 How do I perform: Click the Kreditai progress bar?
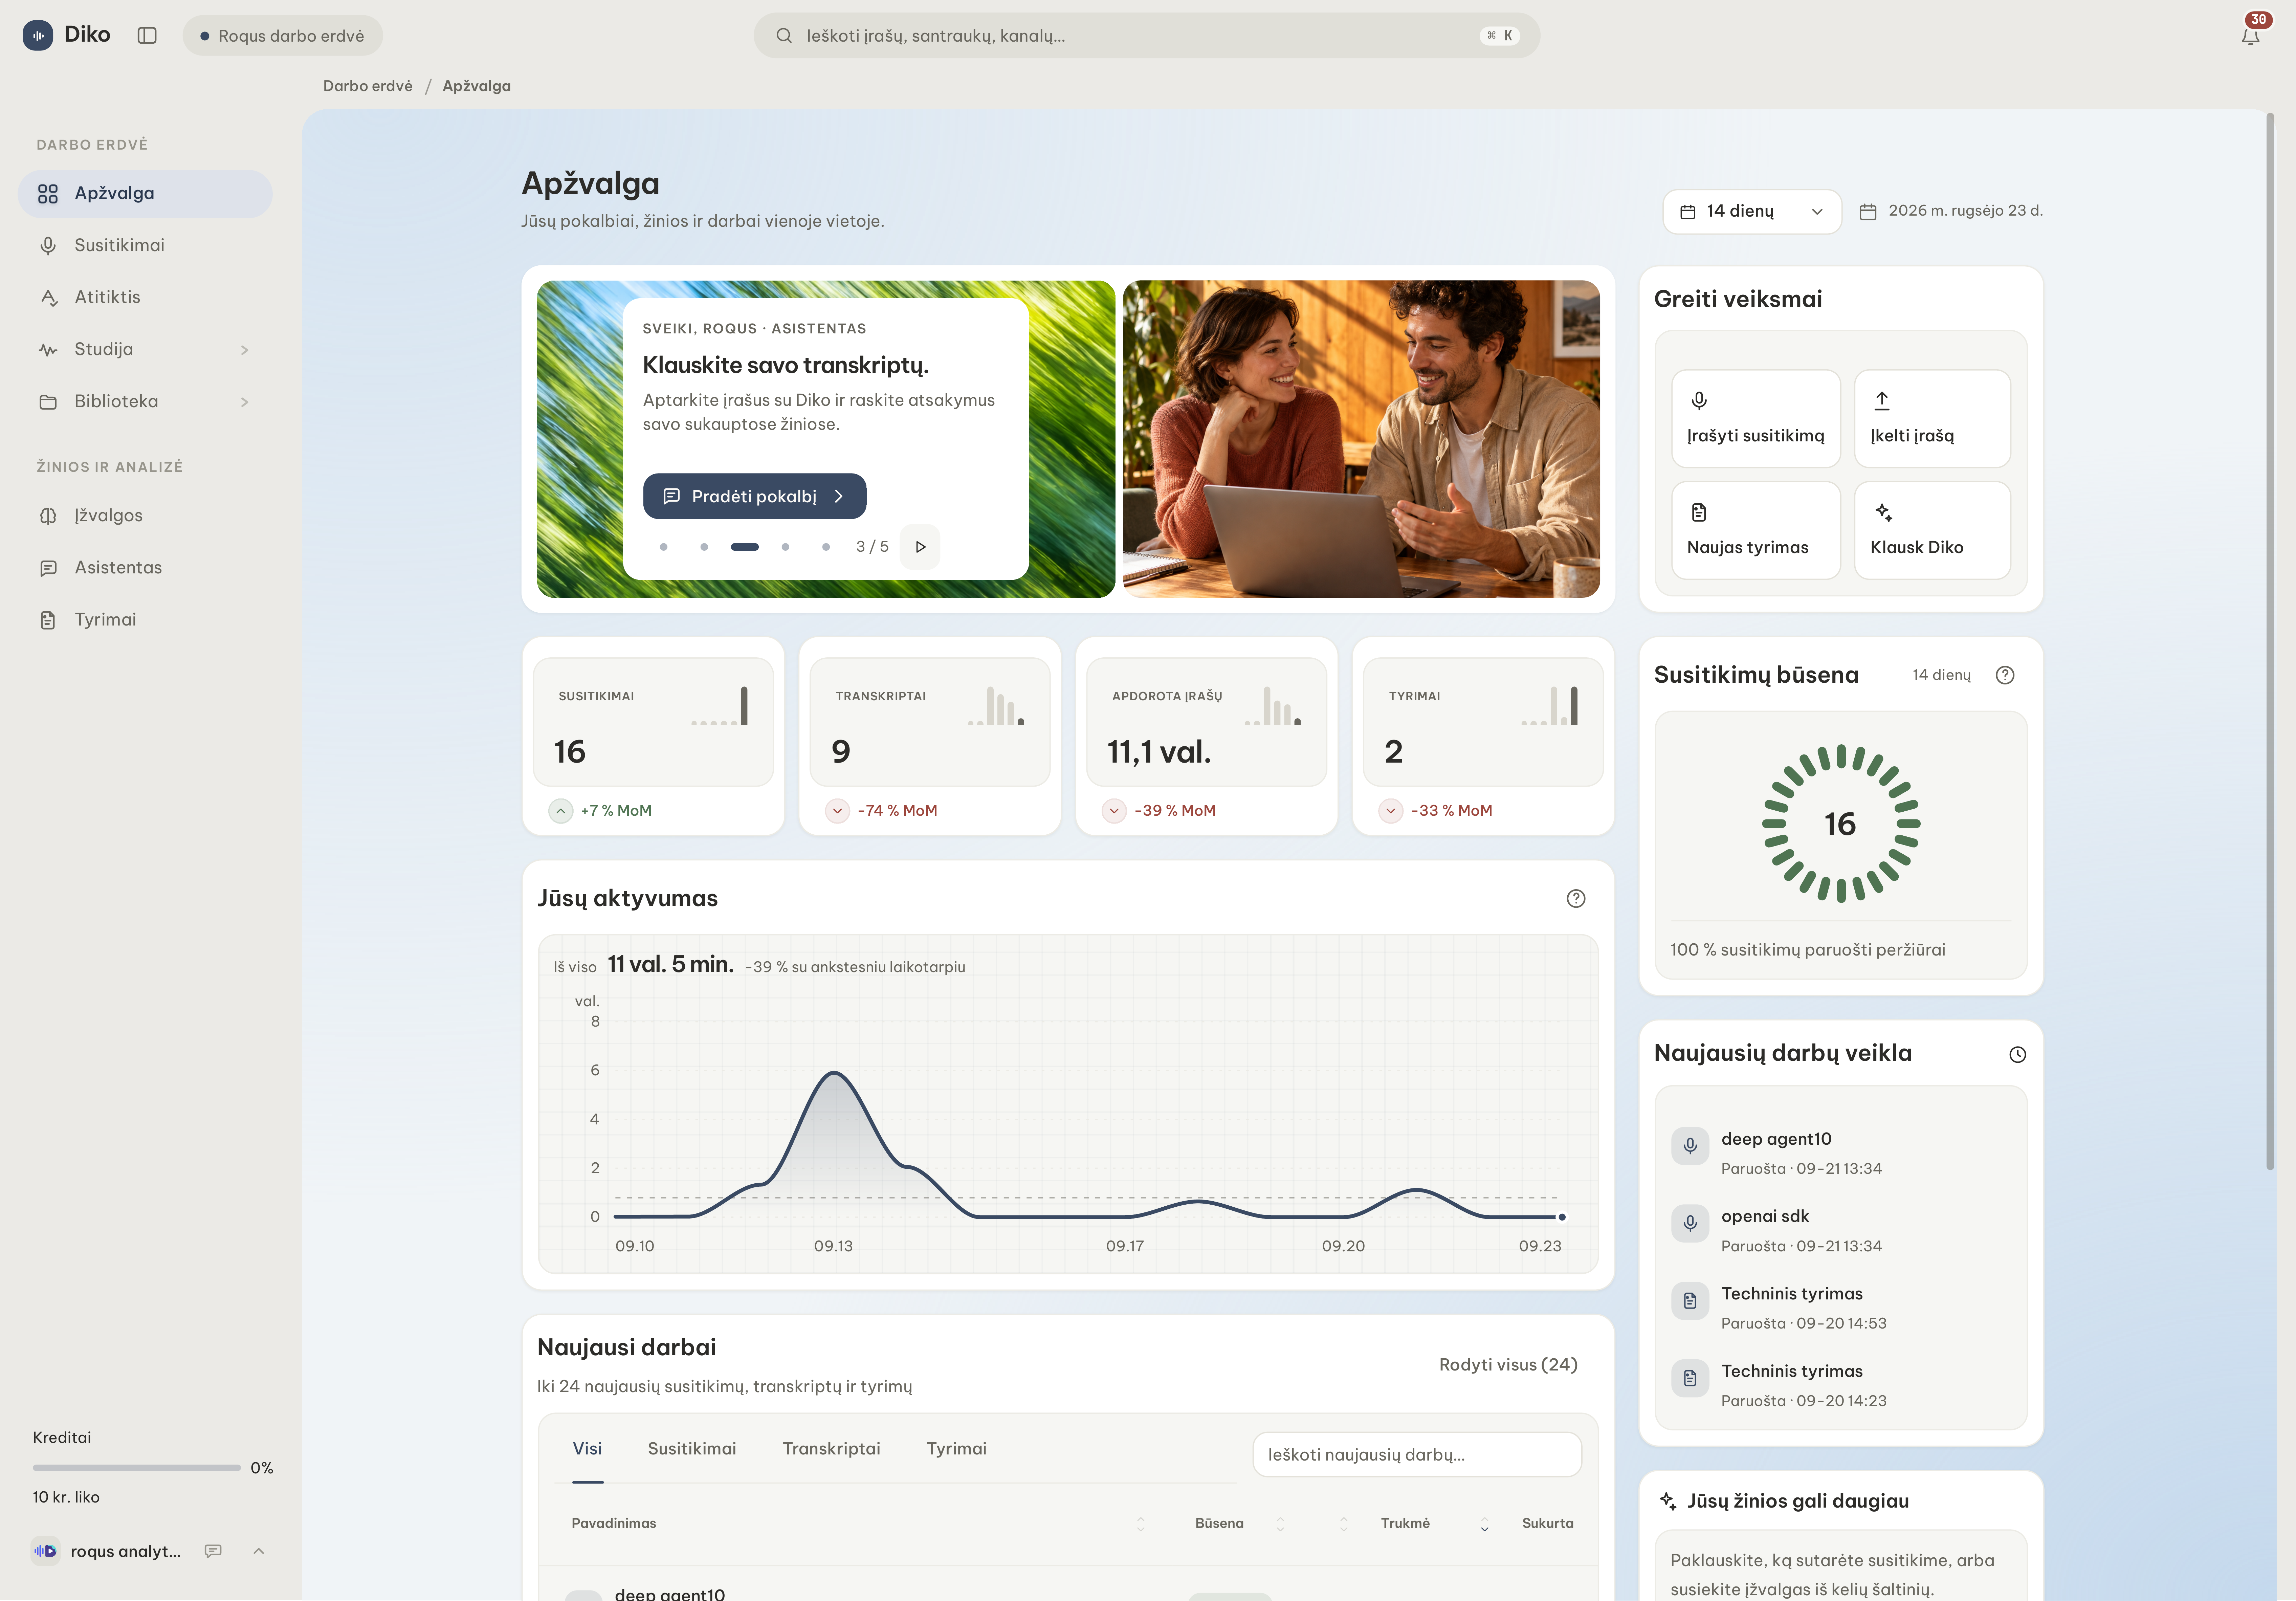coord(137,1468)
